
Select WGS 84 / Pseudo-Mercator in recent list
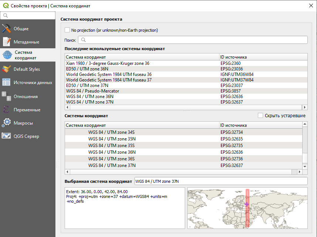(x=92, y=91)
